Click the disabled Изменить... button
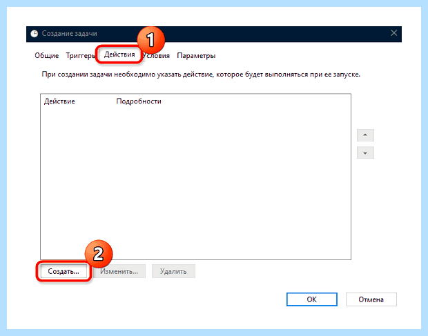This screenshot has height=336, width=428. point(119,271)
